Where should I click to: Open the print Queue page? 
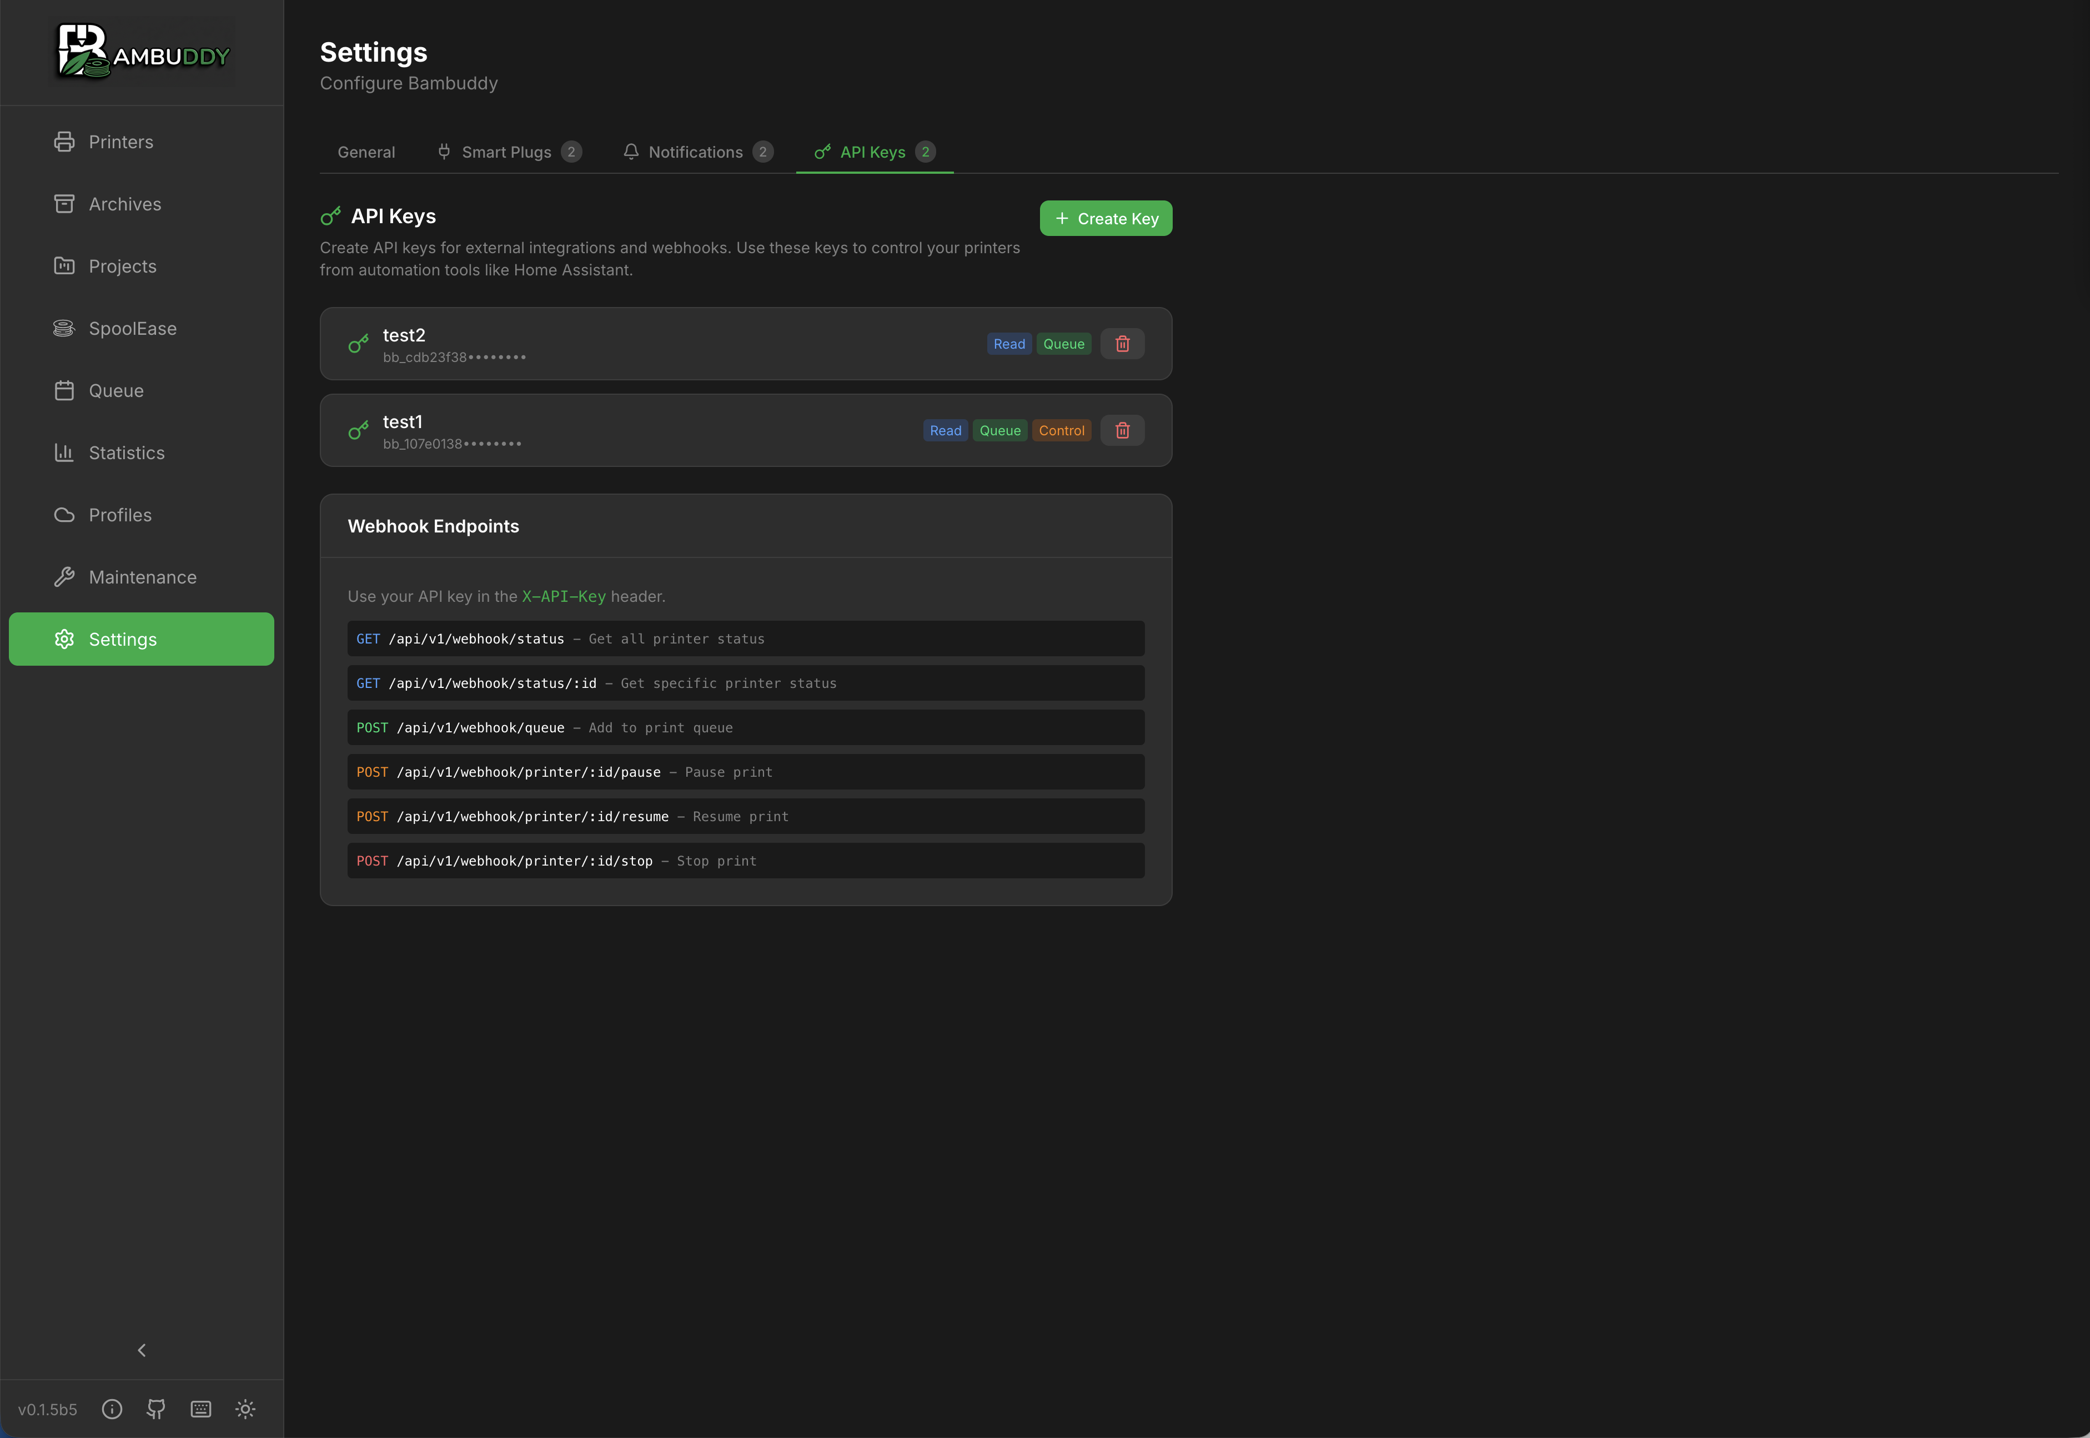[x=142, y=390]
